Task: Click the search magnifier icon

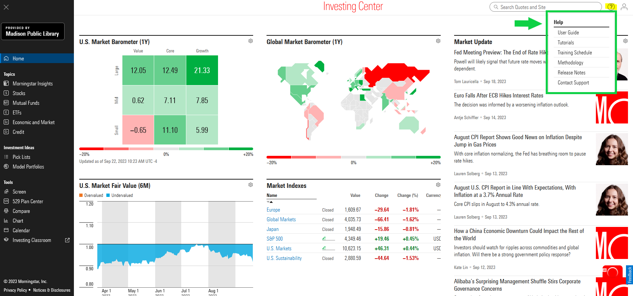Action: pos(496,7)
